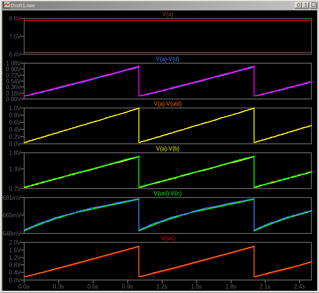Select the V(util)-V(c) trace label
319x293 pixels.
point(168,193)
